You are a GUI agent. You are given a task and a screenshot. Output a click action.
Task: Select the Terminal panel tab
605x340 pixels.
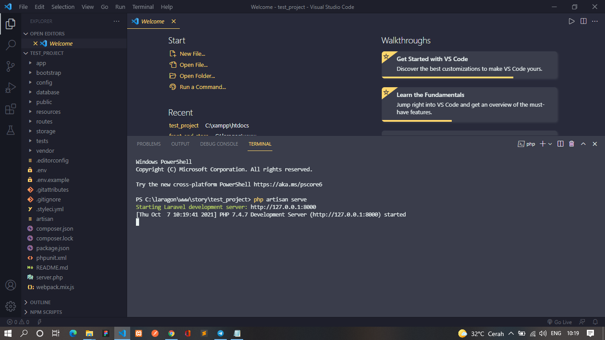point(260,144)
